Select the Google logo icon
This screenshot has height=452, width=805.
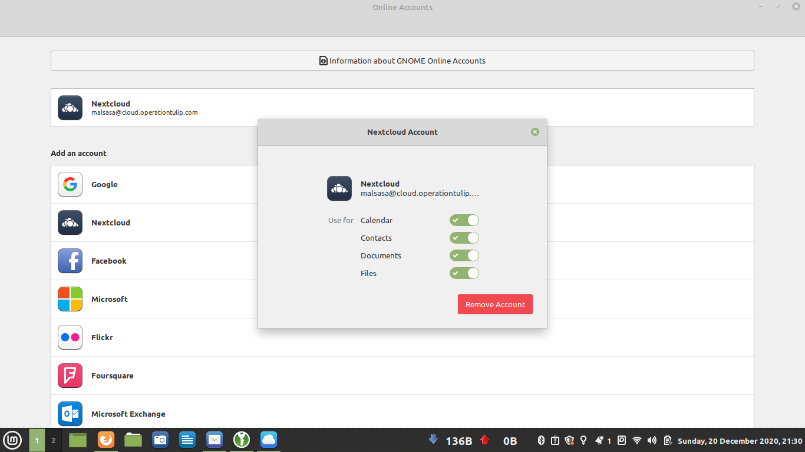click(x=70, y=184)
